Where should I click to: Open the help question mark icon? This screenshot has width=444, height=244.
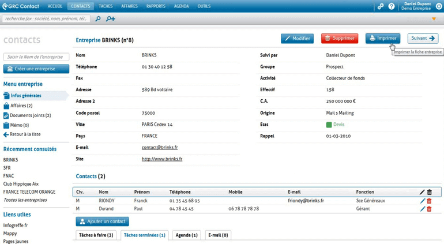point(392,6)
